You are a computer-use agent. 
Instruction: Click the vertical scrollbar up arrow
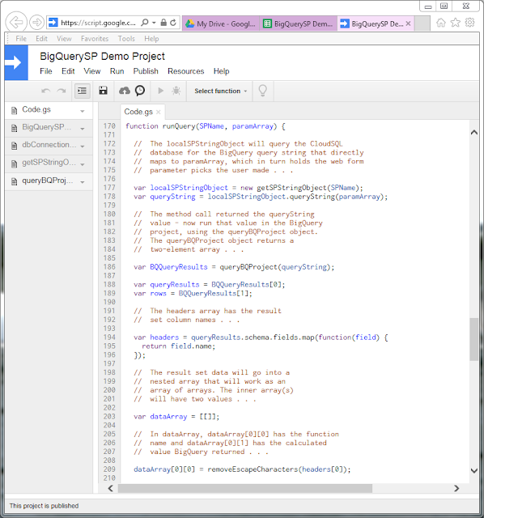pos(474,133)
